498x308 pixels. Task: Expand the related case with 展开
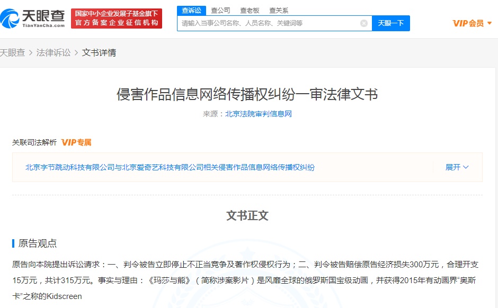click(x=457, y=167)
